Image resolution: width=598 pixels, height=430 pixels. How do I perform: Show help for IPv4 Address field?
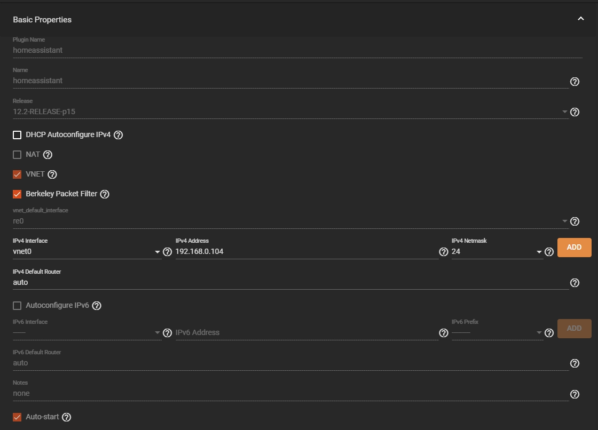click(444, 252)
